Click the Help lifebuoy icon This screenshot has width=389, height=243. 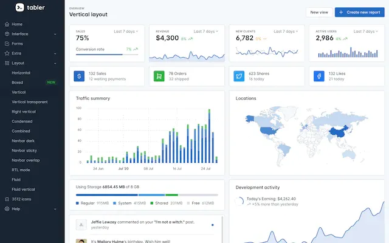pyautogui.click(x=7, y=209)
